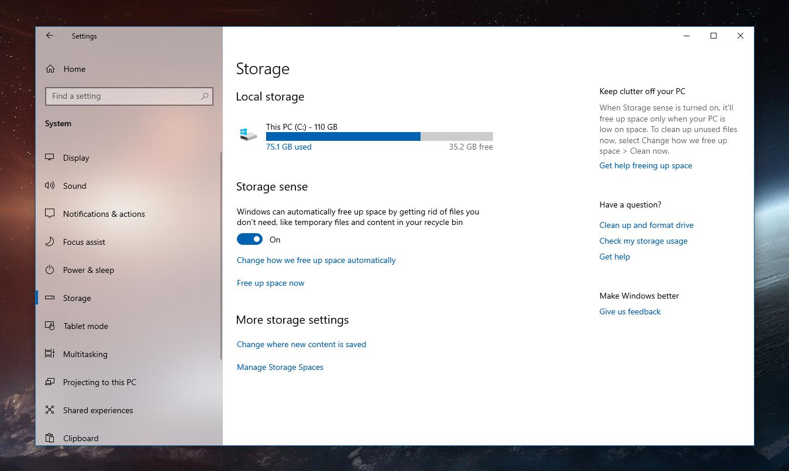Maximize the Settings window
The image size is (789, 471).
714,36
